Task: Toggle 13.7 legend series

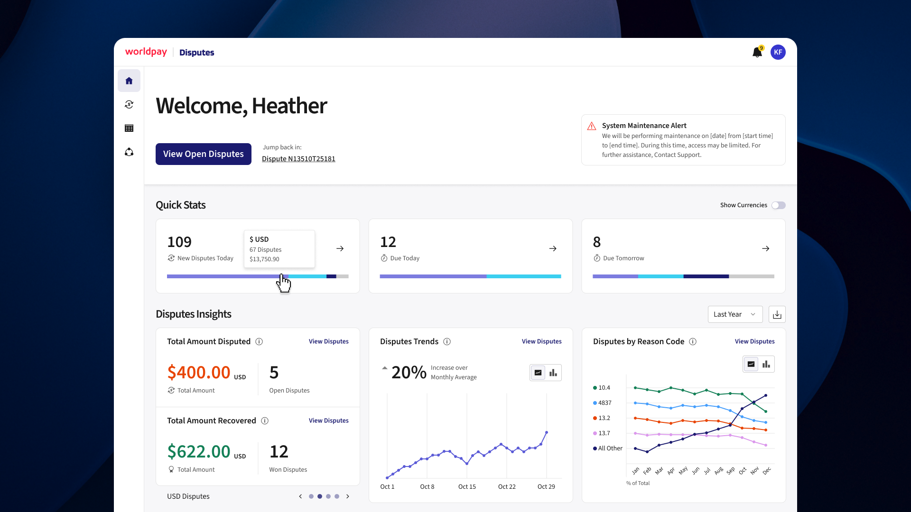Action: point(602,433)
